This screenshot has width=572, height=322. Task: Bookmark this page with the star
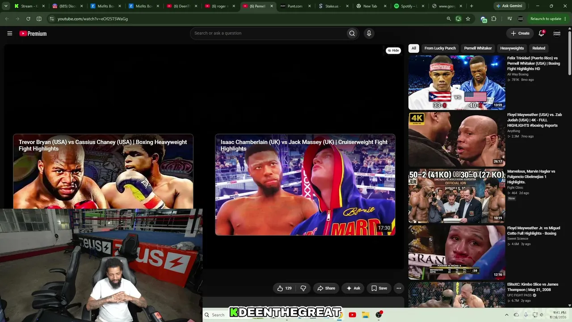click(x=468, y=19)
